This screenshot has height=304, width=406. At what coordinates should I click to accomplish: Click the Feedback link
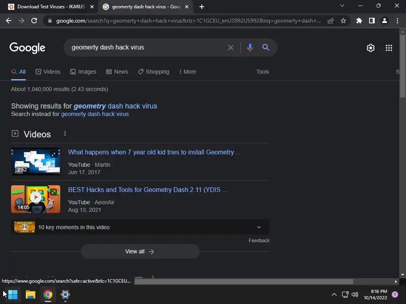pos(259,240)
